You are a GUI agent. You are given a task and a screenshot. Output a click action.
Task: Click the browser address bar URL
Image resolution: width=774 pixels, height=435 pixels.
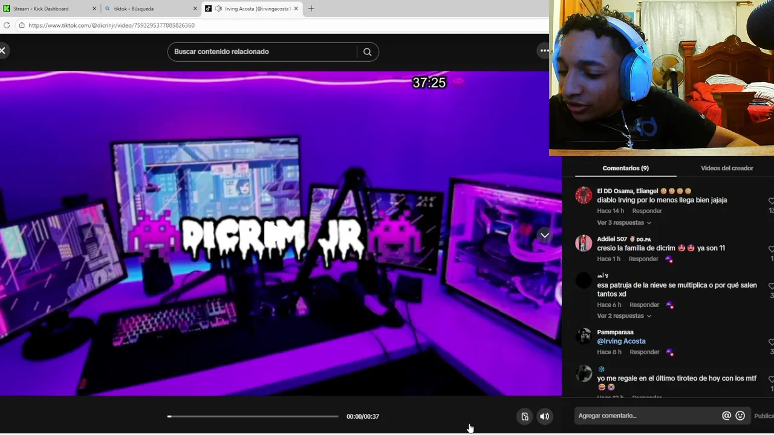[x=111, y=25]
